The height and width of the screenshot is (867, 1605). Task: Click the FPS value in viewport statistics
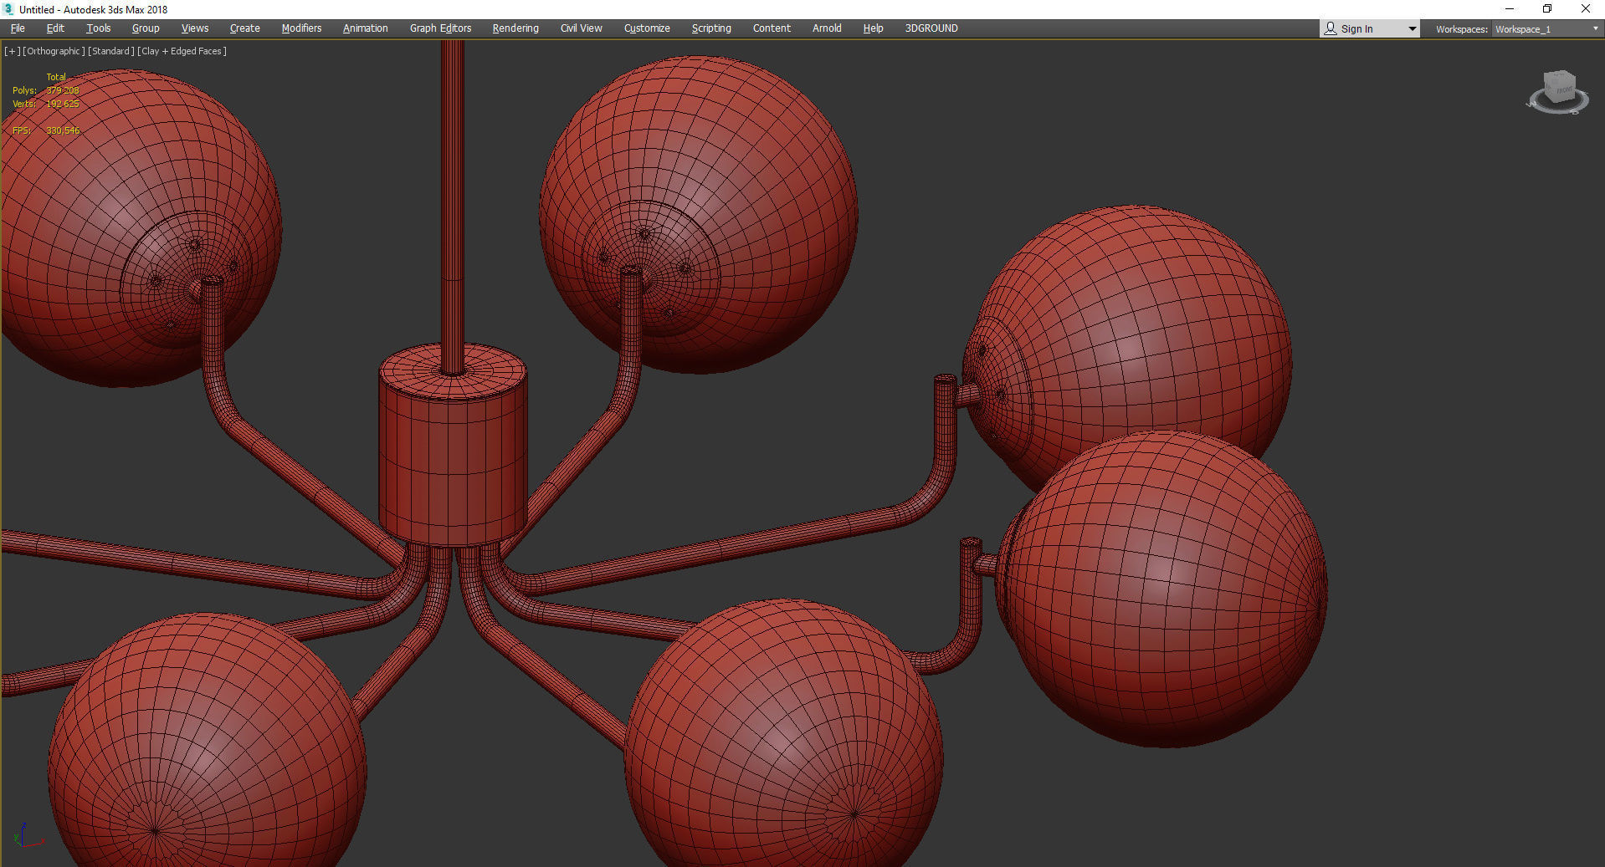click(x=63, y=130)
